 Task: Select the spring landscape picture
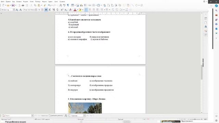click(x=85, y=108)
